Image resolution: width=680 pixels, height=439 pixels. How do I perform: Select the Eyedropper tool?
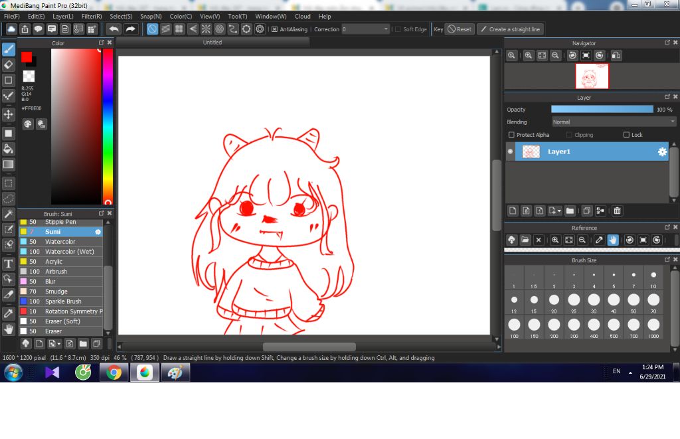point(9,313)
